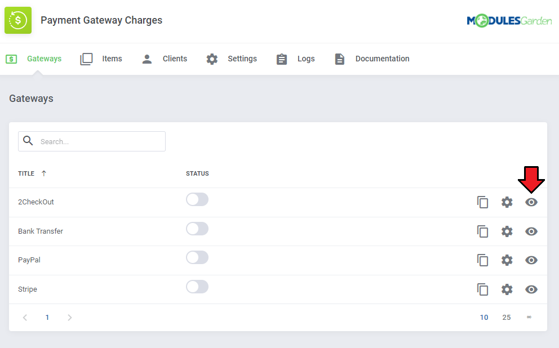The width and height of the screenshot is (559, 348).
Task: Click the Documentation file icon
Action: click(x=340, y=59)
